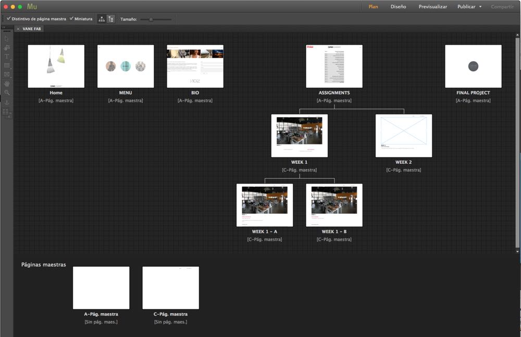Switch to horizontal sitemap layout
The image size is (521, 337).
coord(102,19)
